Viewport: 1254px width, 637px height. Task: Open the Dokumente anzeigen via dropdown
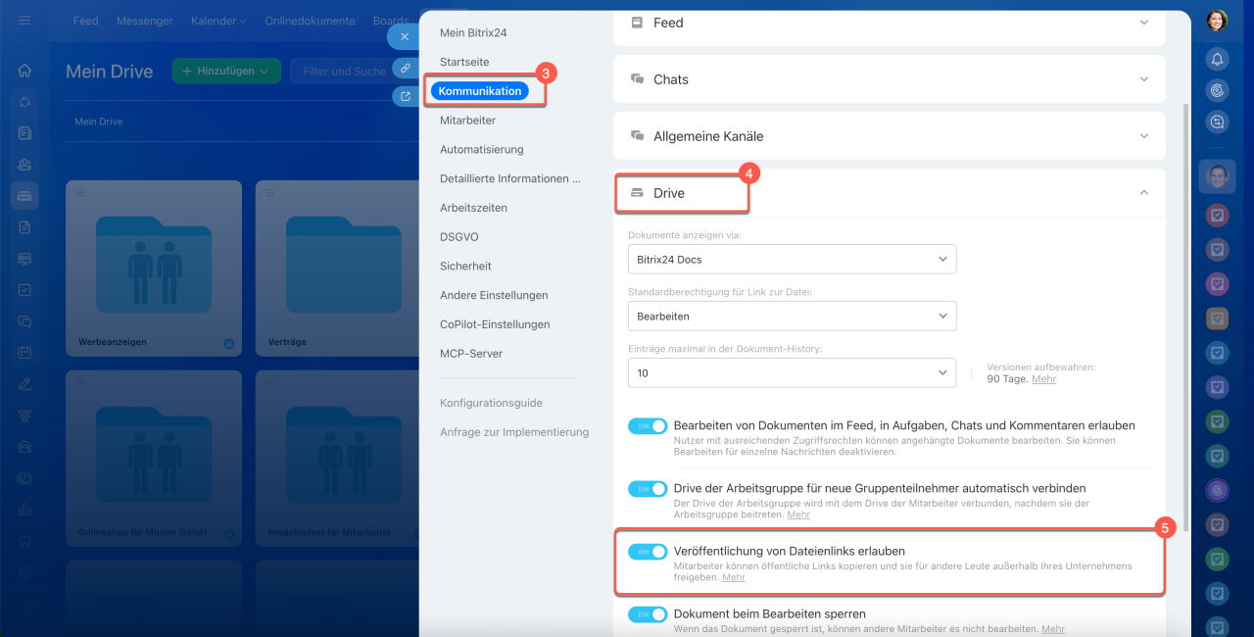[x=792, y=260]
